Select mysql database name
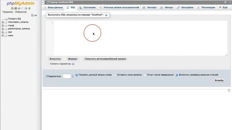The height and width of the screenshot is (130, 232). [11, 26]
